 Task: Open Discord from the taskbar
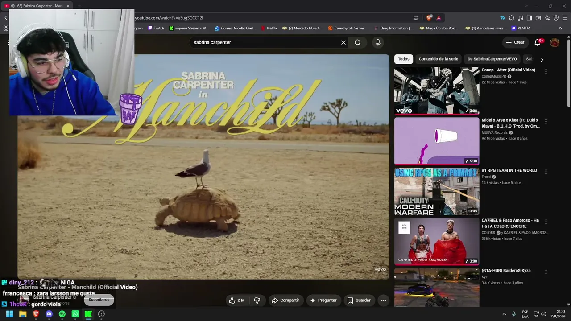coord(49,314)
